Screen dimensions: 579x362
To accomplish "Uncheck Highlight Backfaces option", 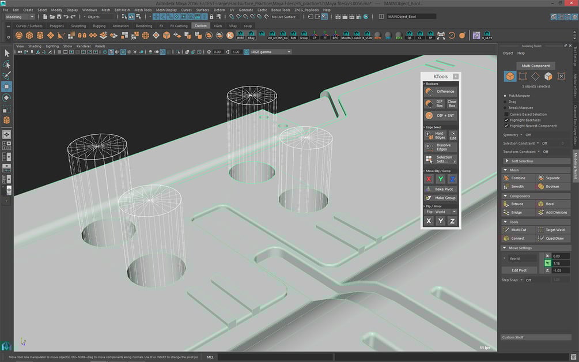I will coord(506,120).
